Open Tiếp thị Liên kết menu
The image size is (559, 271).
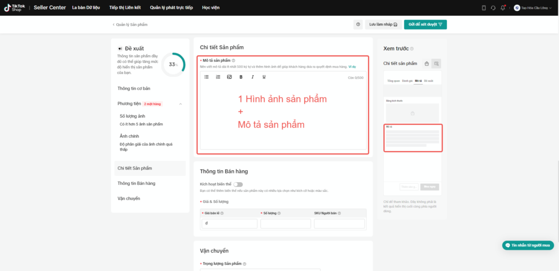[125, 8]
